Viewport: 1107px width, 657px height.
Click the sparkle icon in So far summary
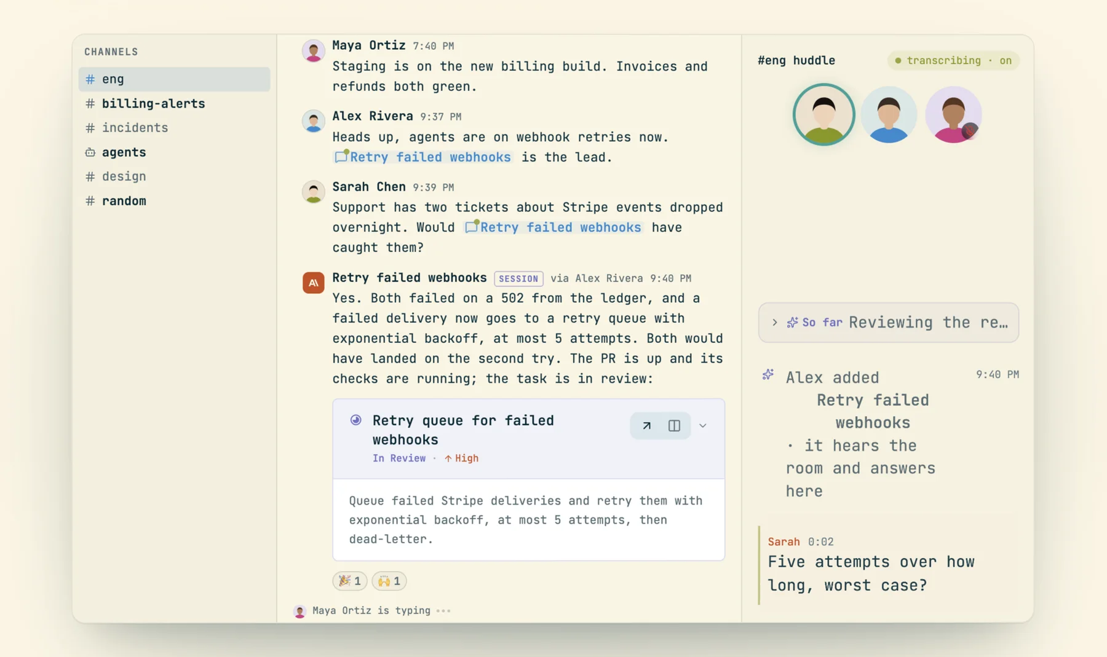[792, 322]
